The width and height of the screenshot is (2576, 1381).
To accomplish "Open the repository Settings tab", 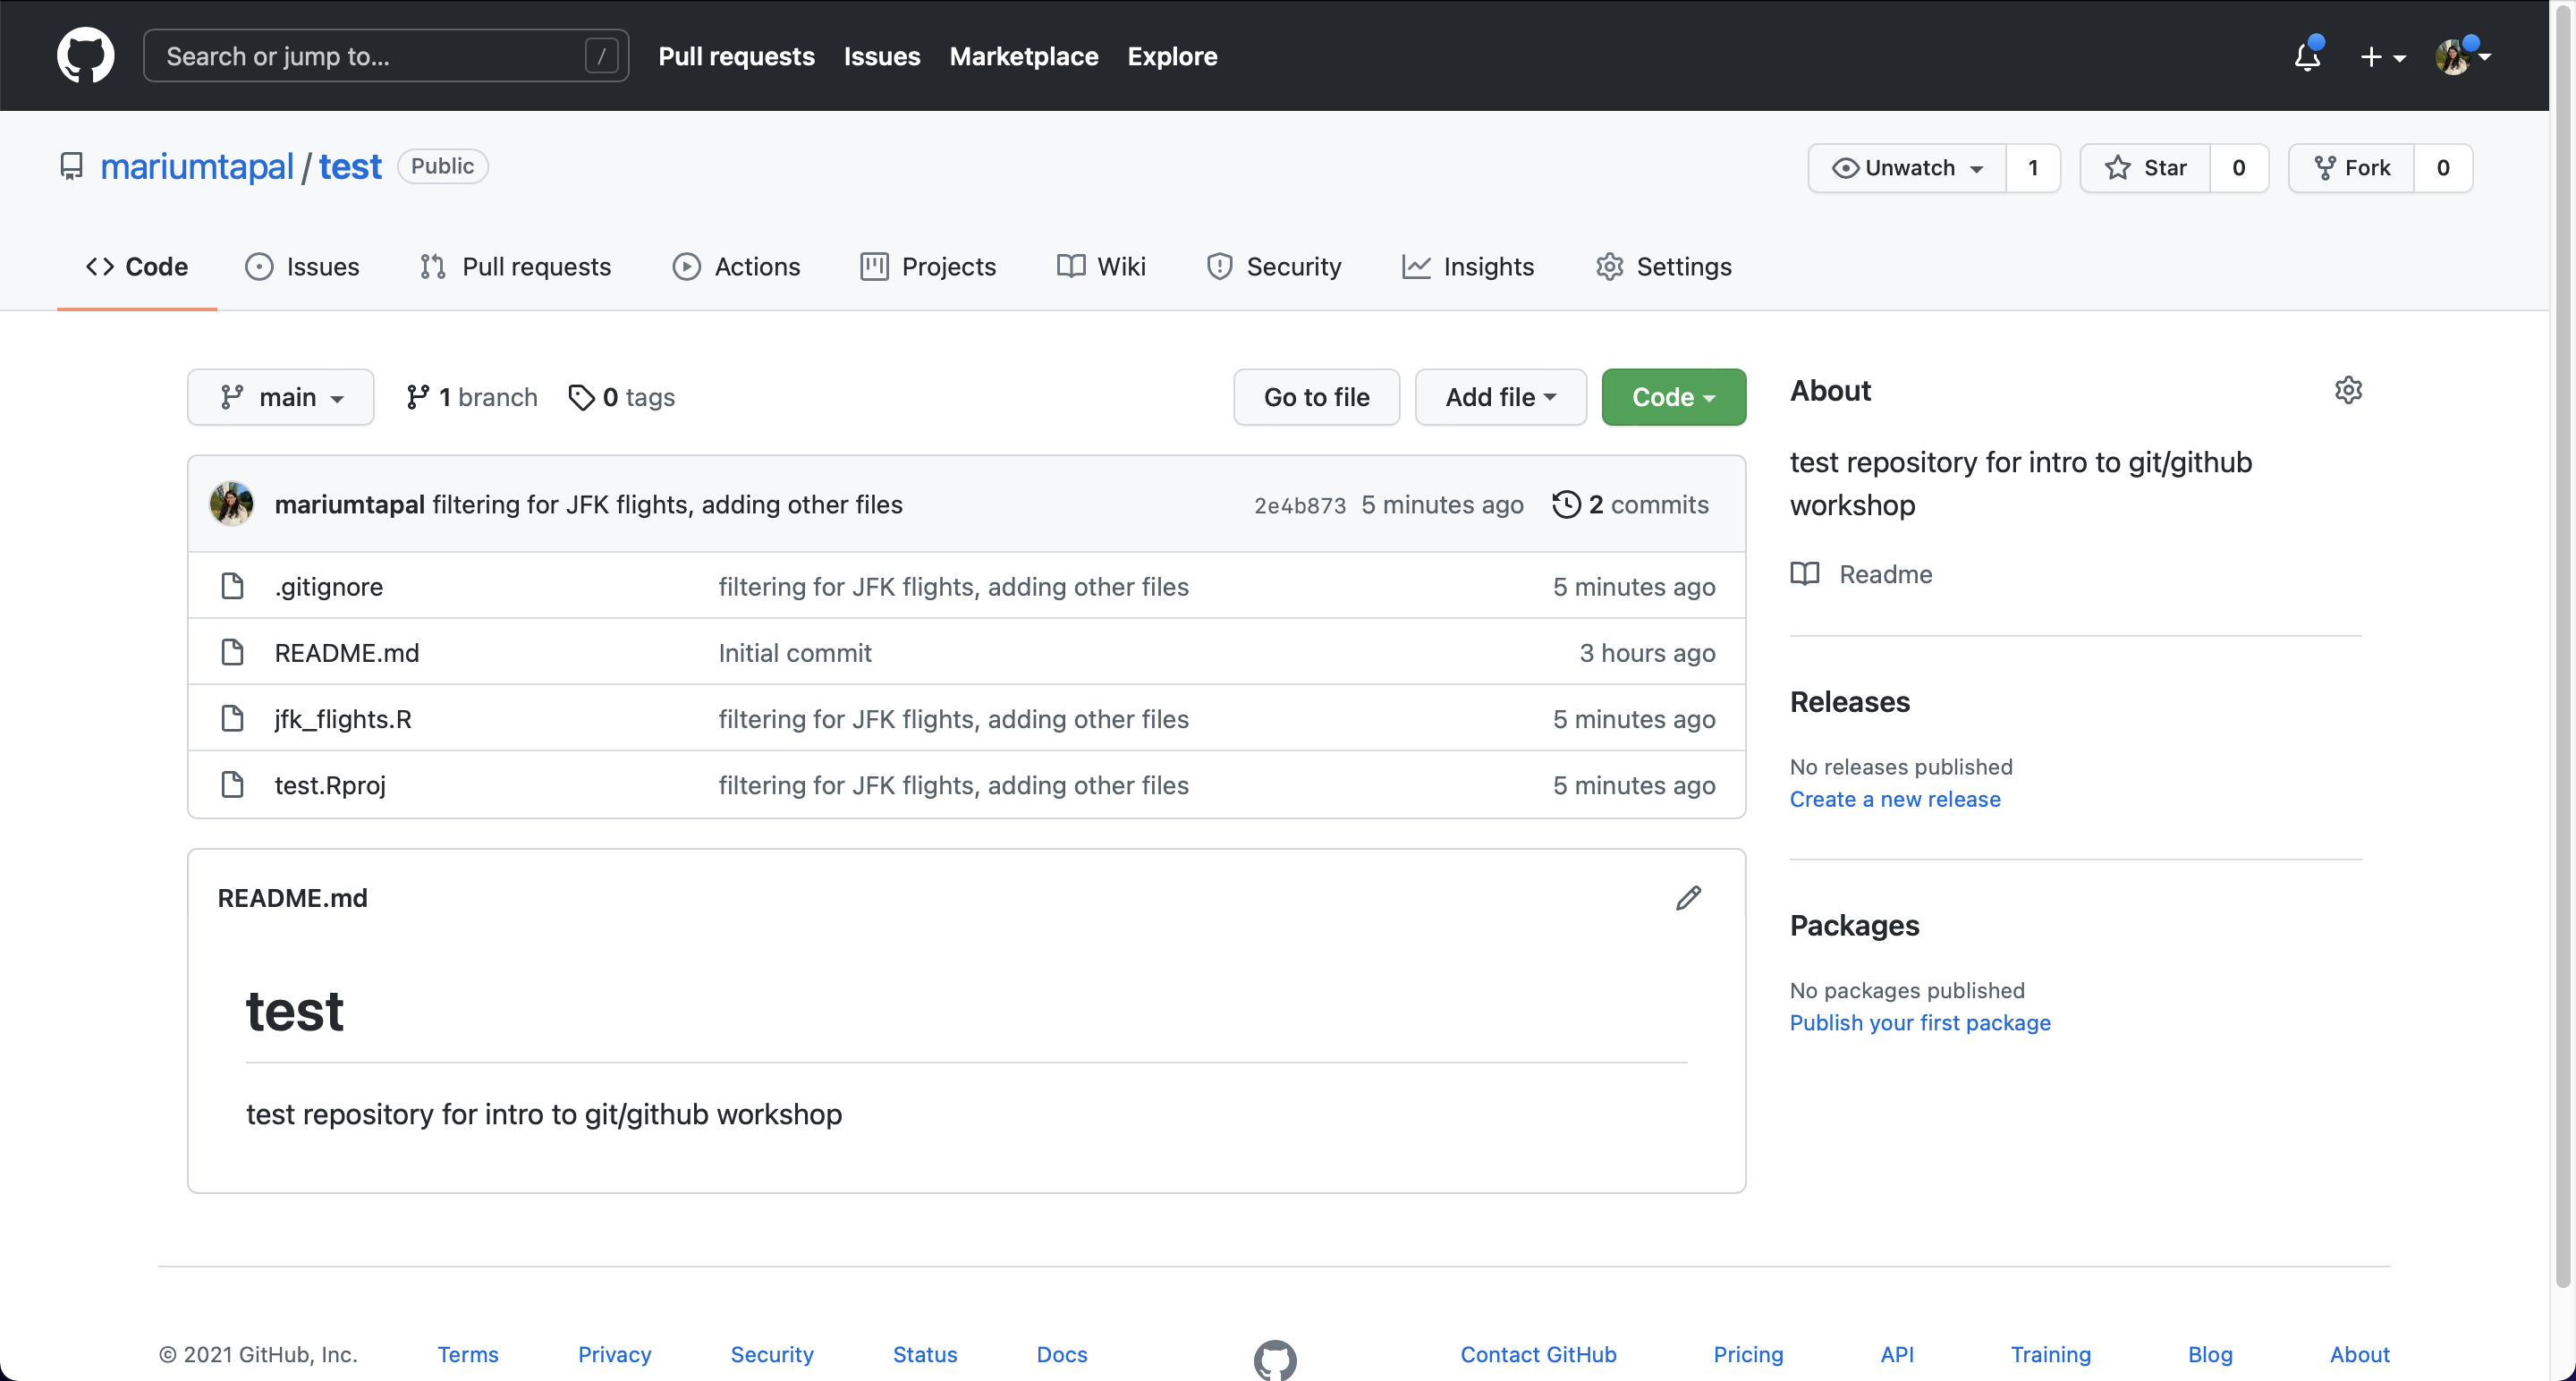I will pos(1664,266).
